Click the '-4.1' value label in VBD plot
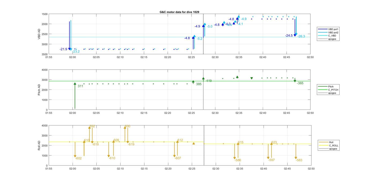375x186 pixels. coord(240,24)
